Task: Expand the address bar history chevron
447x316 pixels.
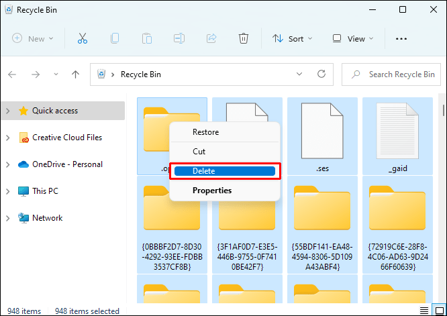Action: click(x=299, y=74)
